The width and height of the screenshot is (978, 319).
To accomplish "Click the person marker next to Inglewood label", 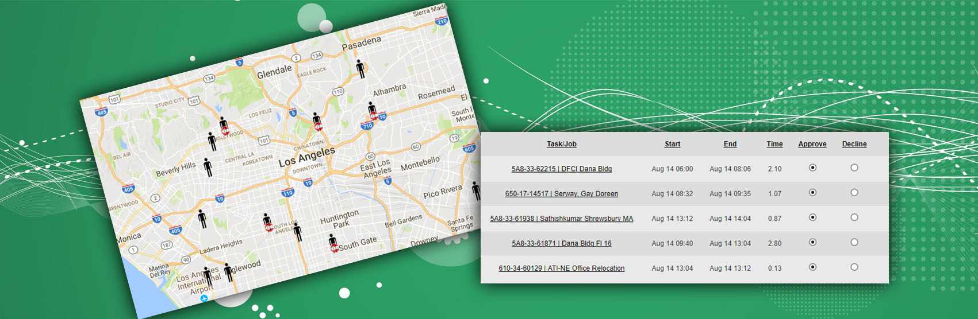I will 228,272.
